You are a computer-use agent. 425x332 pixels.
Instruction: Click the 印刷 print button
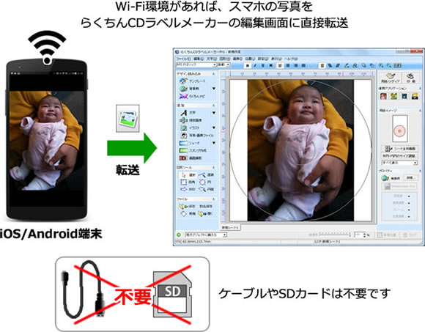[411, 78]
